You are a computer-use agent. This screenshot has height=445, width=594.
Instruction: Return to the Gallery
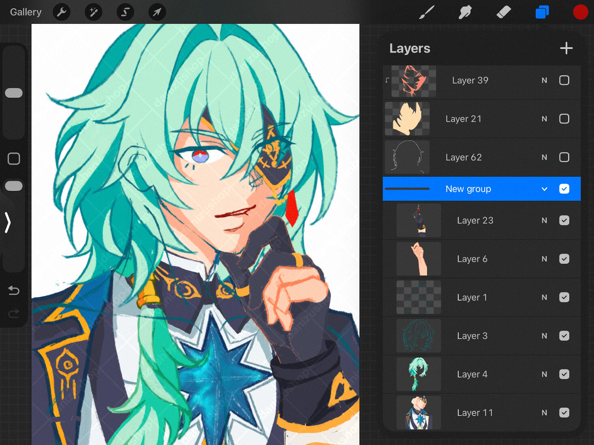[x=26, y=12]
